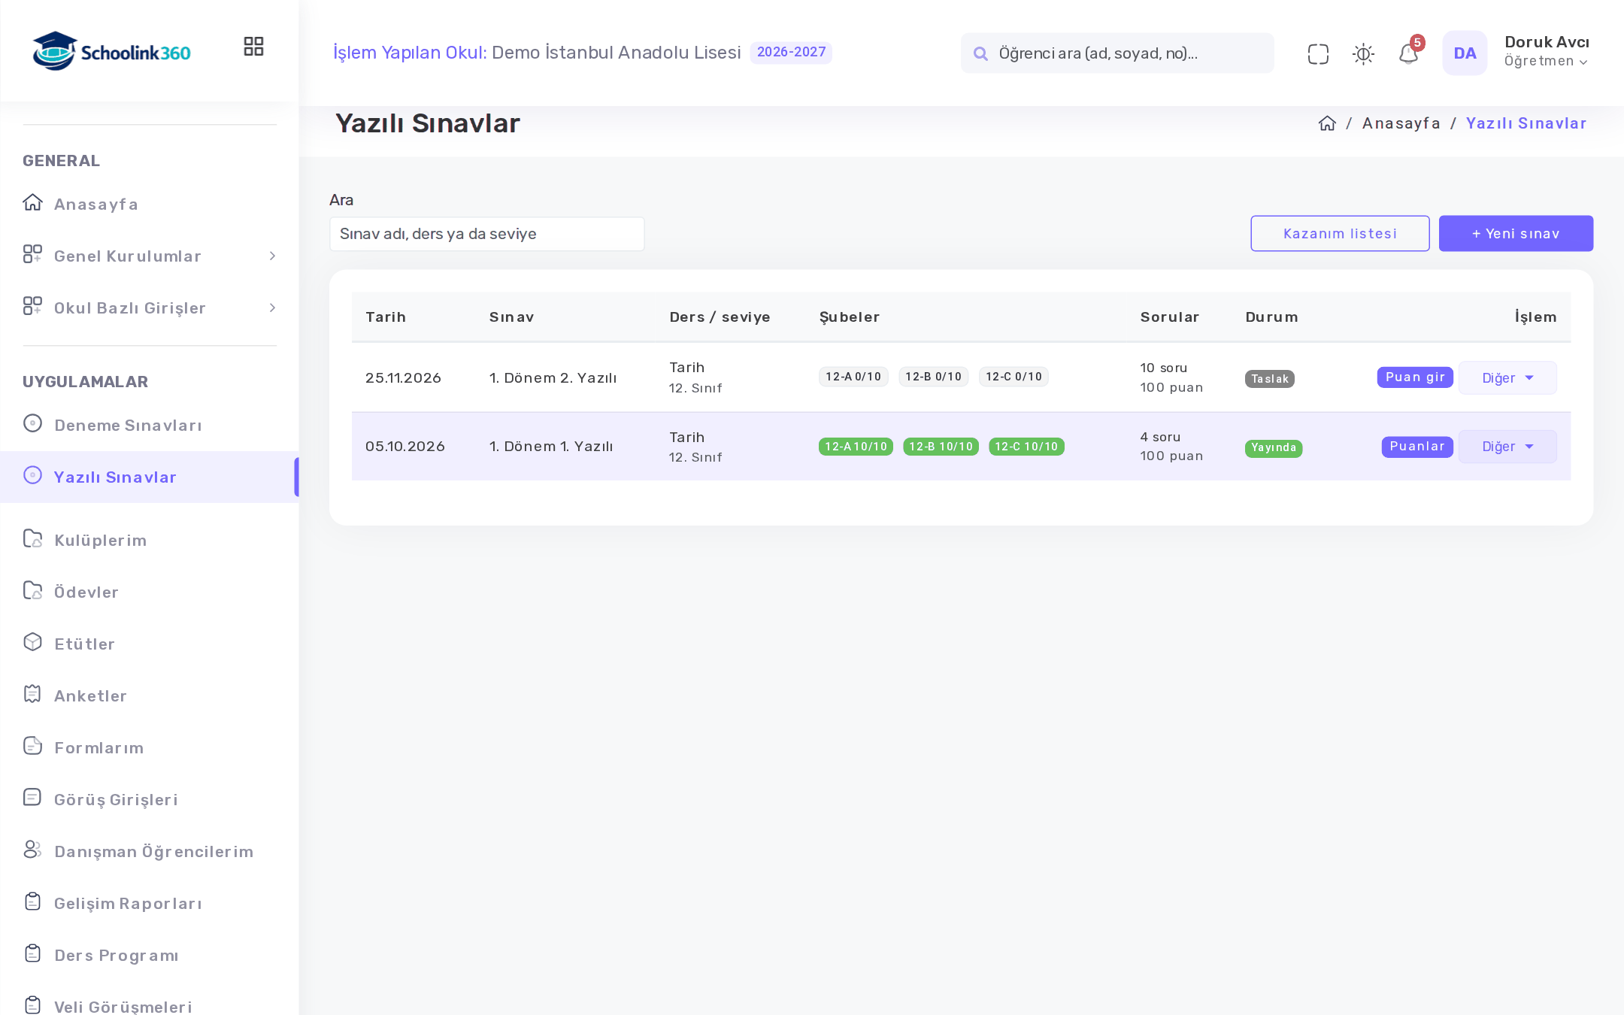The image size is (1624, 1015).
Task: Create new exam with Yeni sınav
Action: click(1516, 234)
